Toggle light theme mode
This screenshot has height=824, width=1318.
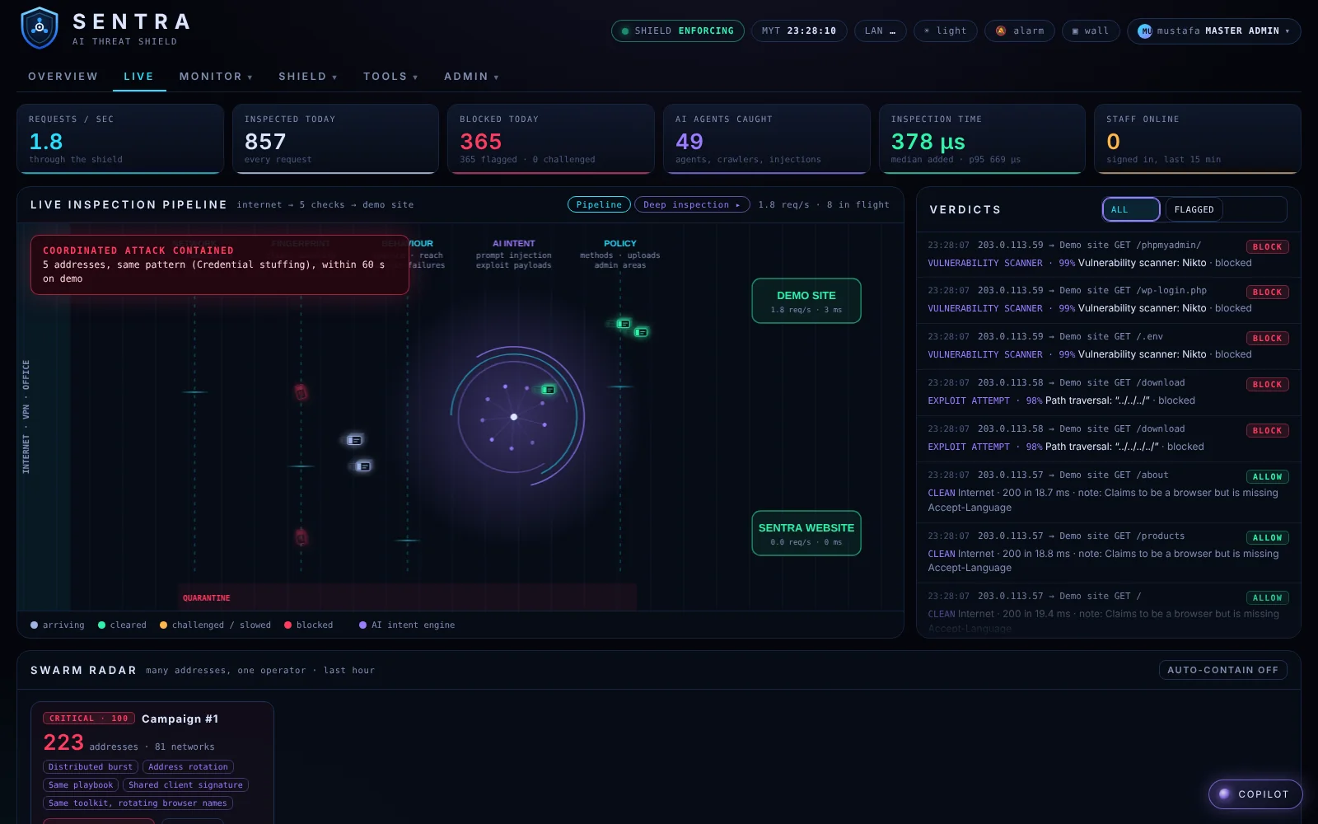point(945,31)
